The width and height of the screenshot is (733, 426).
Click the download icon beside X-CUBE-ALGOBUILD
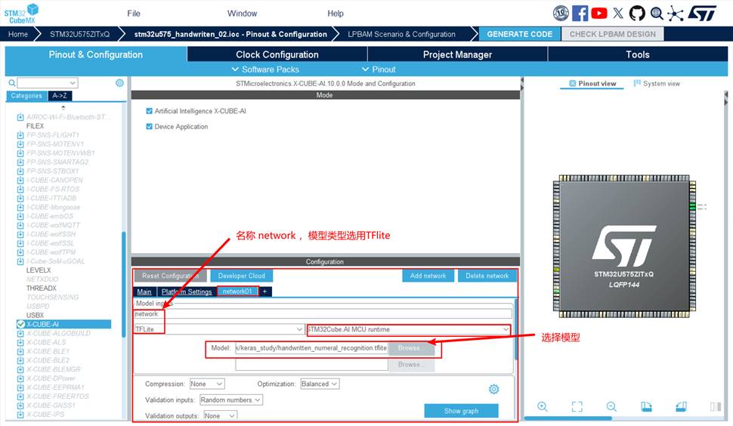coord(20,333)
